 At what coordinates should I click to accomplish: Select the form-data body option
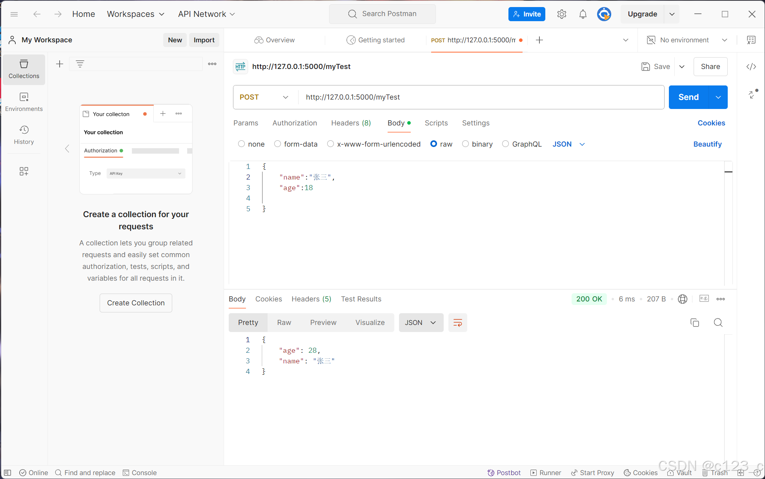pyautogui.click(x=277, y=144)
